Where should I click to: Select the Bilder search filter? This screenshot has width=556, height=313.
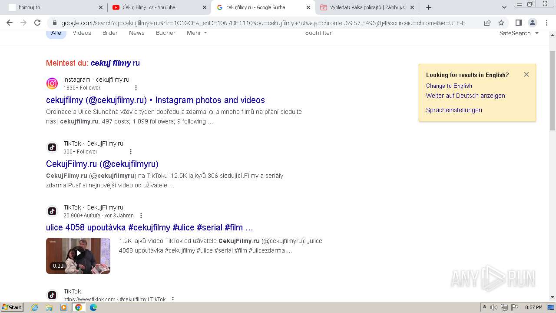point(110,33)
